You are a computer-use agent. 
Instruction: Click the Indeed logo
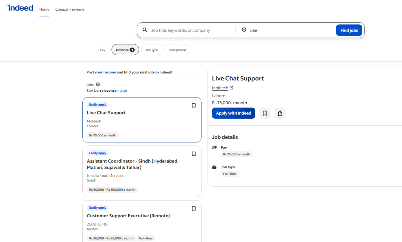pos(20,8)
